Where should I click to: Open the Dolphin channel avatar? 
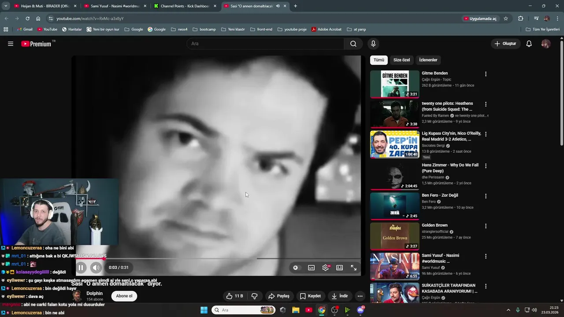pyautogui.click(x=77, y=296)
